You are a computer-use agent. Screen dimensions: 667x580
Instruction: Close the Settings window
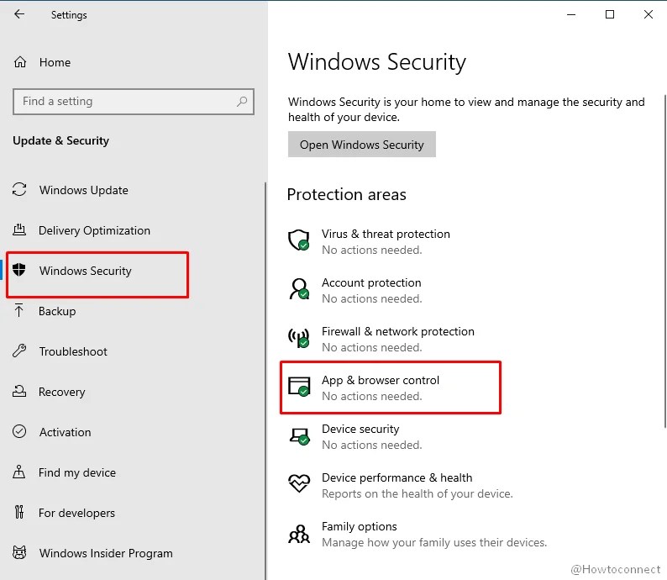pyautogui.click(x=649, y=14)
